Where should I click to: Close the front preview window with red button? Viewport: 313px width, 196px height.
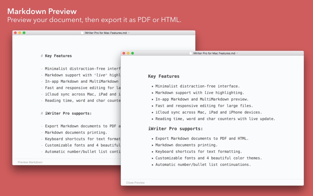pyautogui.click(x=124, y=53)
